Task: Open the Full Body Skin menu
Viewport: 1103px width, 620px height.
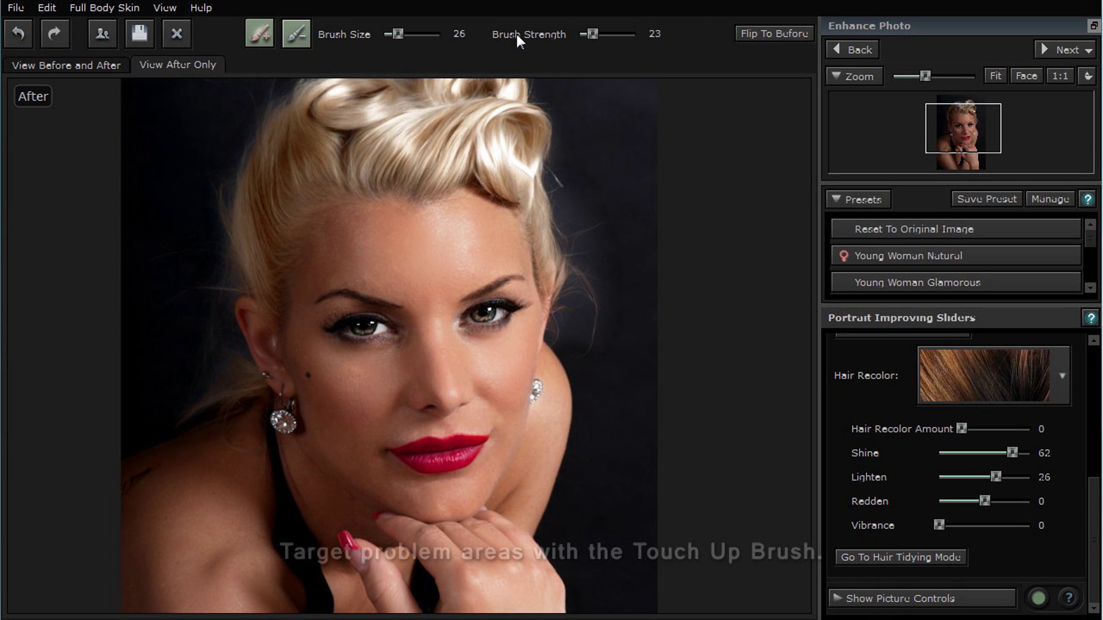Action: [104, 8]
